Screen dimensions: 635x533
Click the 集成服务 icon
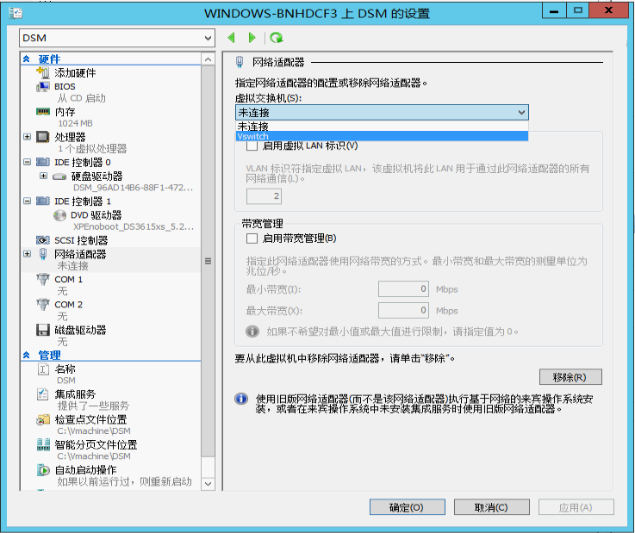click(x=42, y=394)
